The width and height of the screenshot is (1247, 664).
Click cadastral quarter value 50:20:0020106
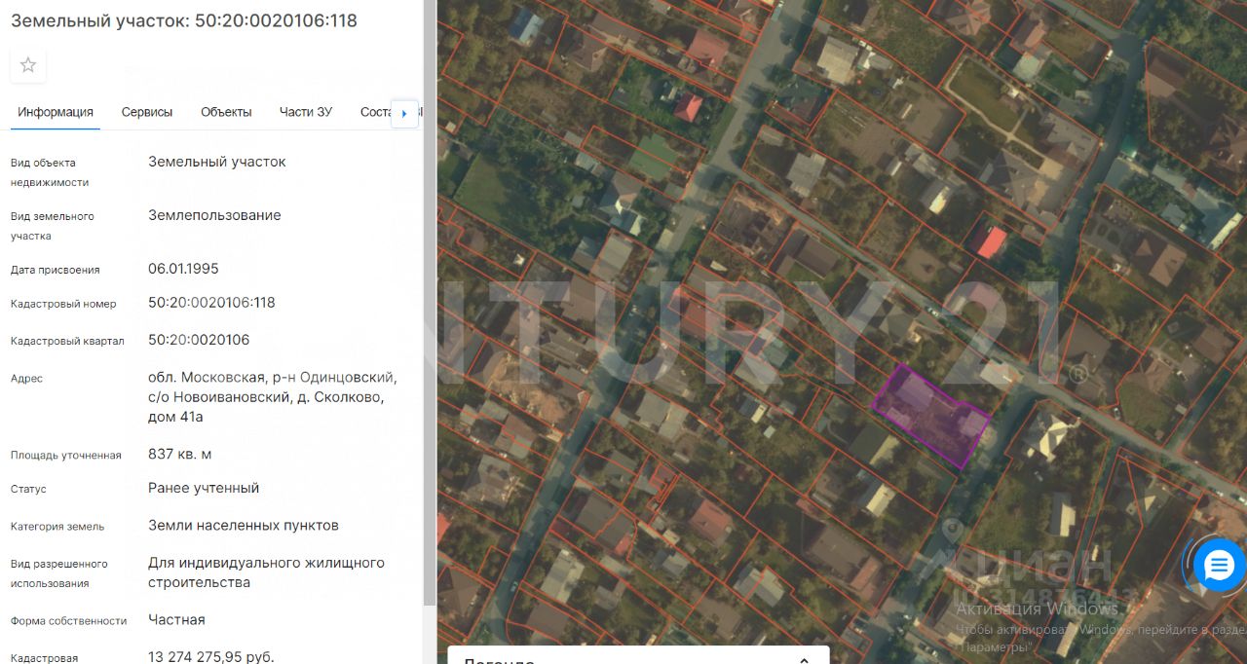(x=199, y=340)
